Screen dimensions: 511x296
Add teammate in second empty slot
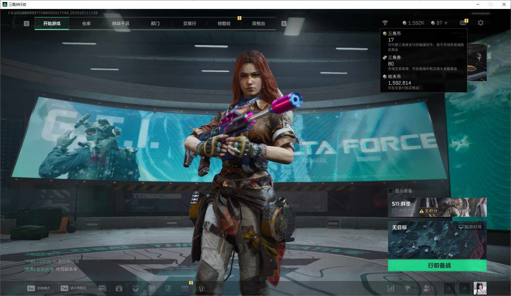pyautogui.click(x=465, y=288)
